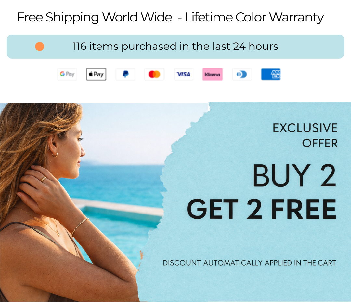Image resolution: width=351 pixels, height=304 pixels.
Task: Open the 116 items purchased notification bar
Action: [175, 47]
